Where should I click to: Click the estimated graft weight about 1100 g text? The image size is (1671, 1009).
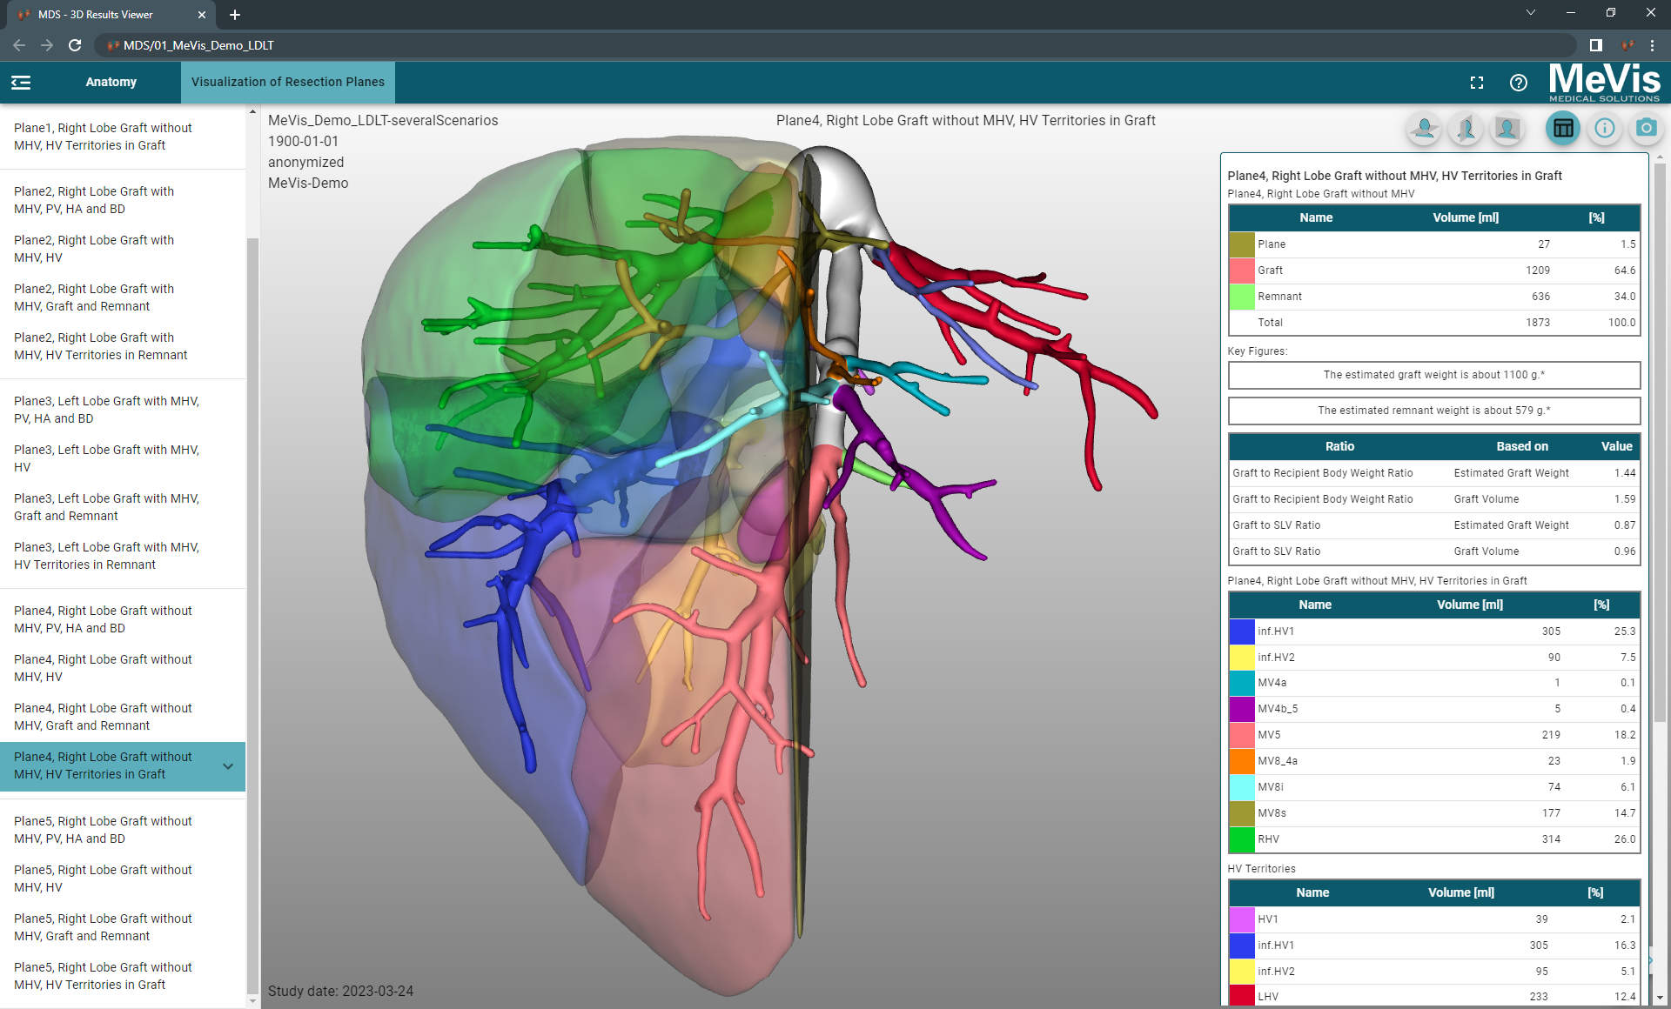[1434, 375]
